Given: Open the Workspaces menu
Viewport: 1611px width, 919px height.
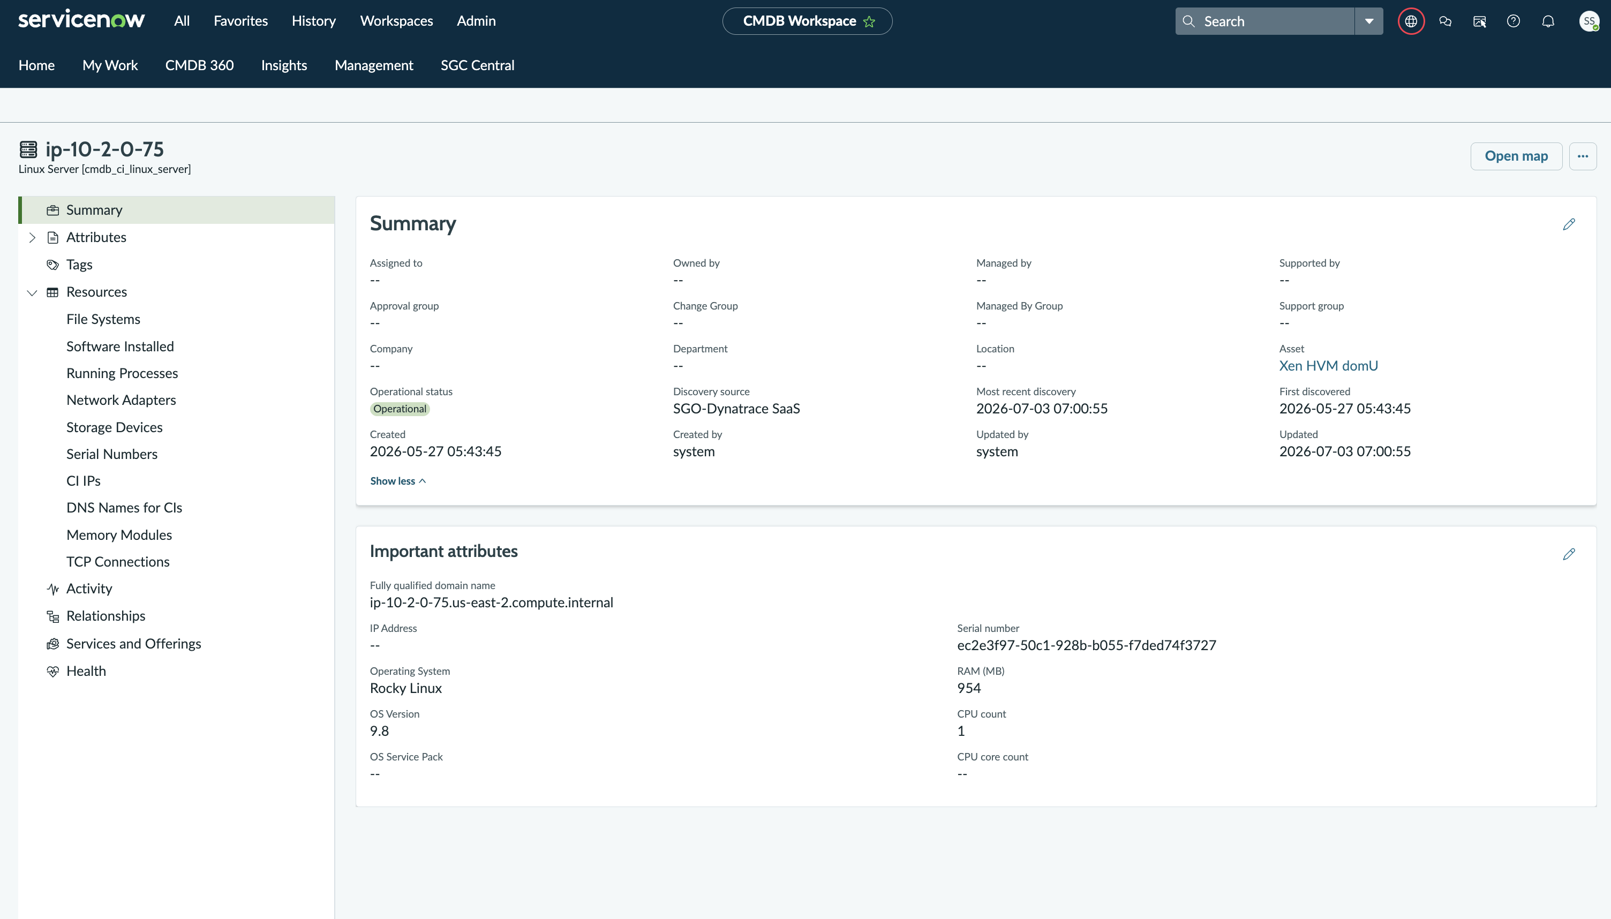Looking at the screenshot, I should [x=396, y=21].
